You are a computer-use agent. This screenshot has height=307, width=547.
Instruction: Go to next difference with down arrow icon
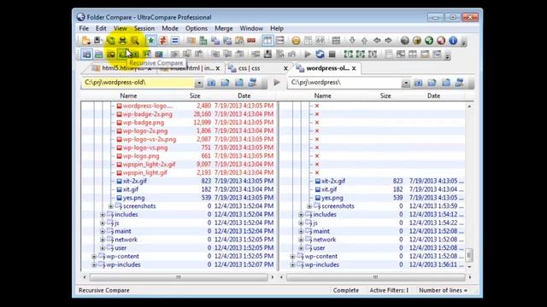click(352, 40)
